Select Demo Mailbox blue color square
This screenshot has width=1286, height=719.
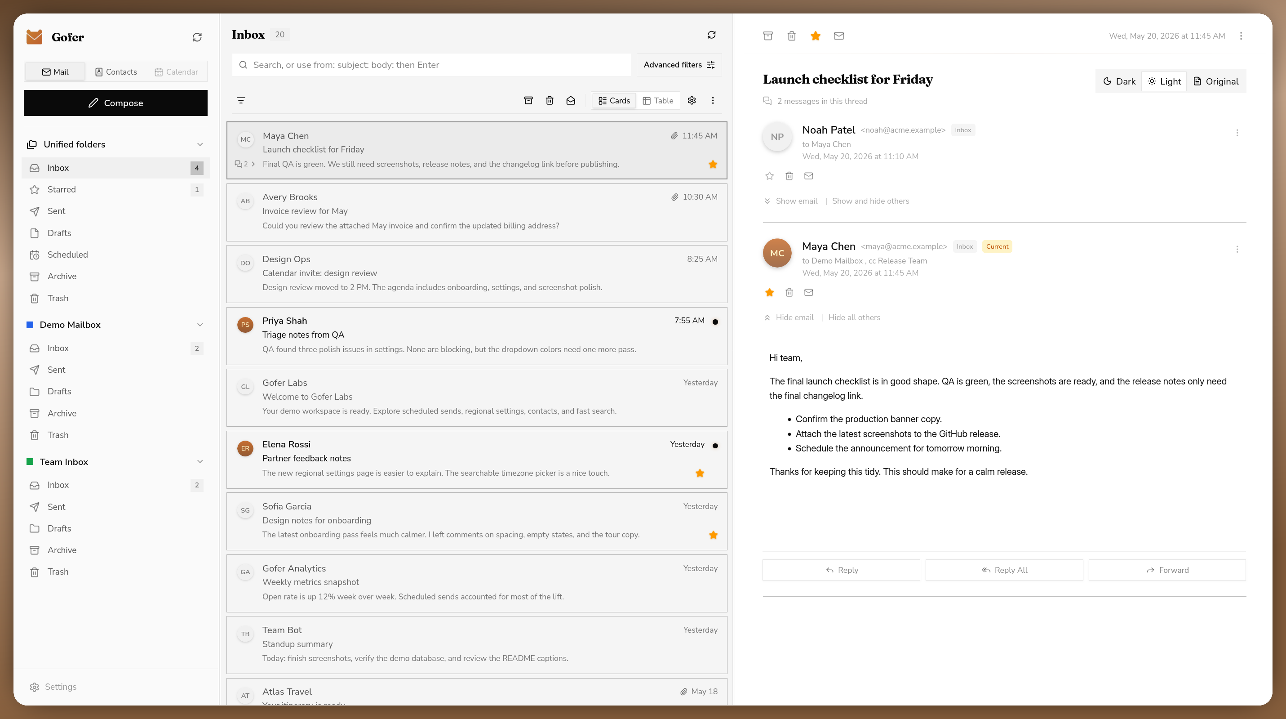click(30, 325)
